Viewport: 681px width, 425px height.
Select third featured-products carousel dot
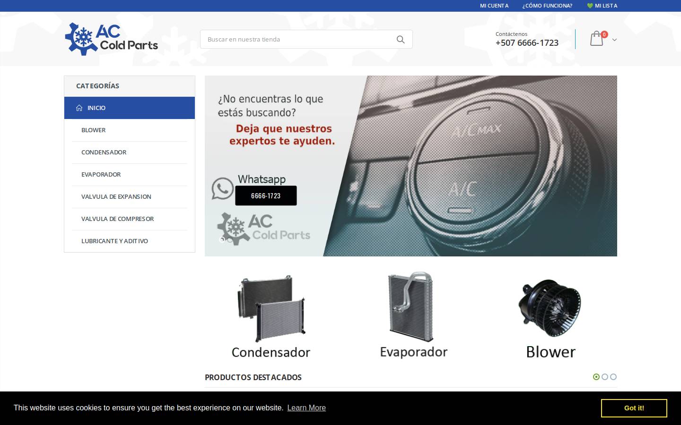click(613, 377)
